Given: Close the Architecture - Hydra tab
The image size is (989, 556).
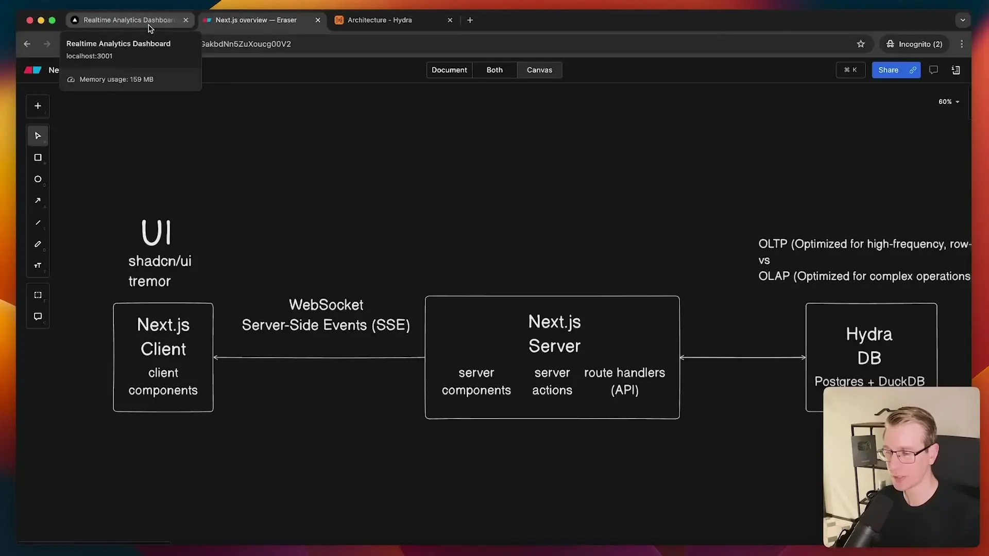Looking at the screenshot, I should [450, 20].
